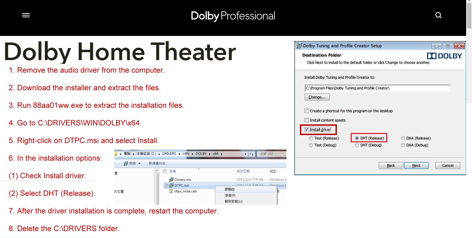The height and width of the screenshot is (238, 472).
Task: Expand the address bar history dropdown
Action: point(245,154)
